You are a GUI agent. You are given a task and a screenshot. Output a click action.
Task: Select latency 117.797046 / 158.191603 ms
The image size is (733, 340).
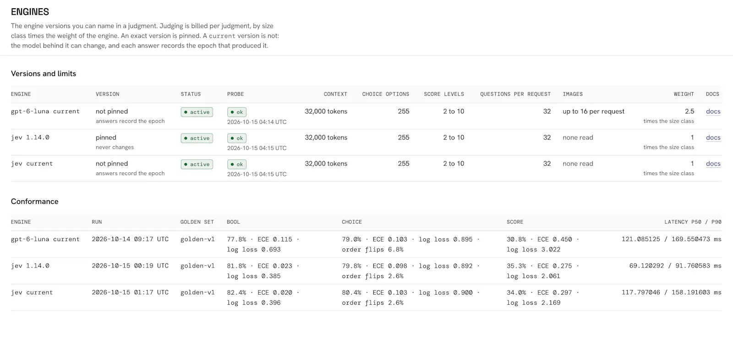(x=671, y=292)
